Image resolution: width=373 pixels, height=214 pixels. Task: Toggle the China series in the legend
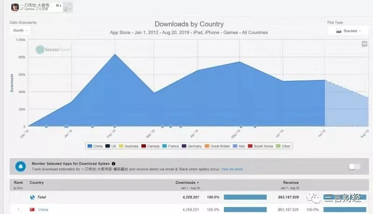tap(95, 146)
